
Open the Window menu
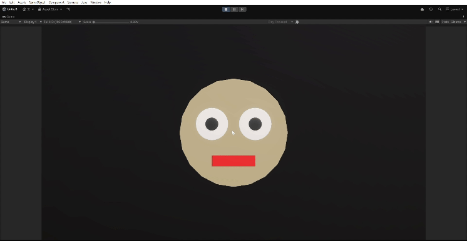click(96, 2)
